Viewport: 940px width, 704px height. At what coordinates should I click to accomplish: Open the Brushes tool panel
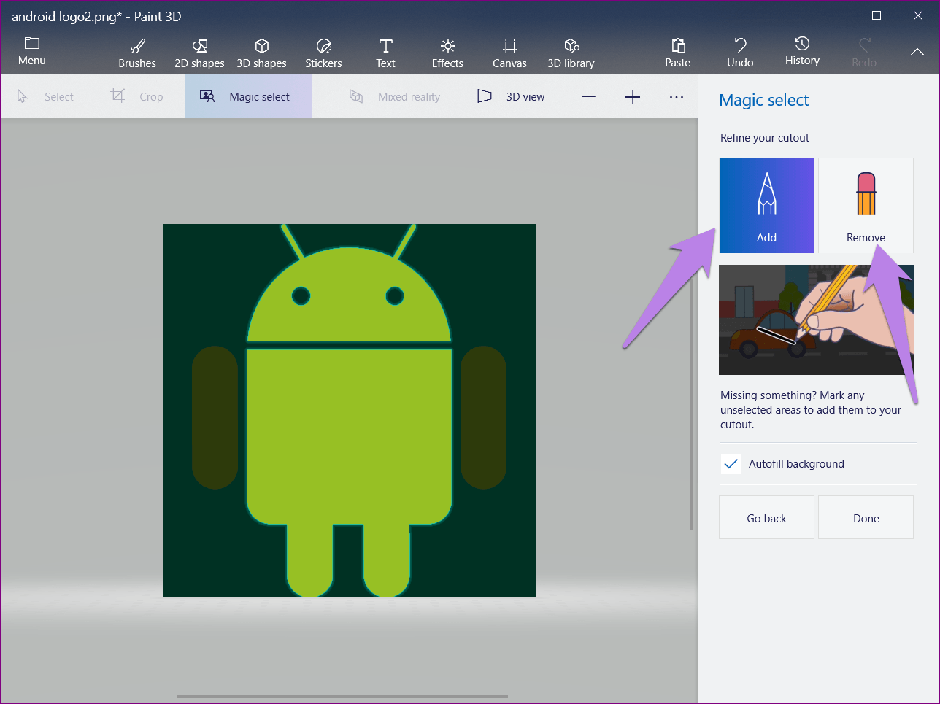137,53
